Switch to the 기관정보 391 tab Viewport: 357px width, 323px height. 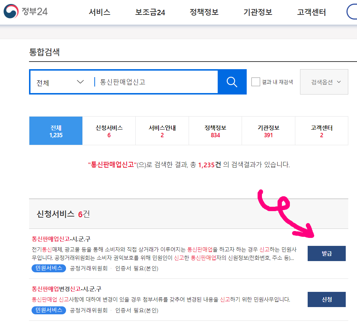pos(268,131)
